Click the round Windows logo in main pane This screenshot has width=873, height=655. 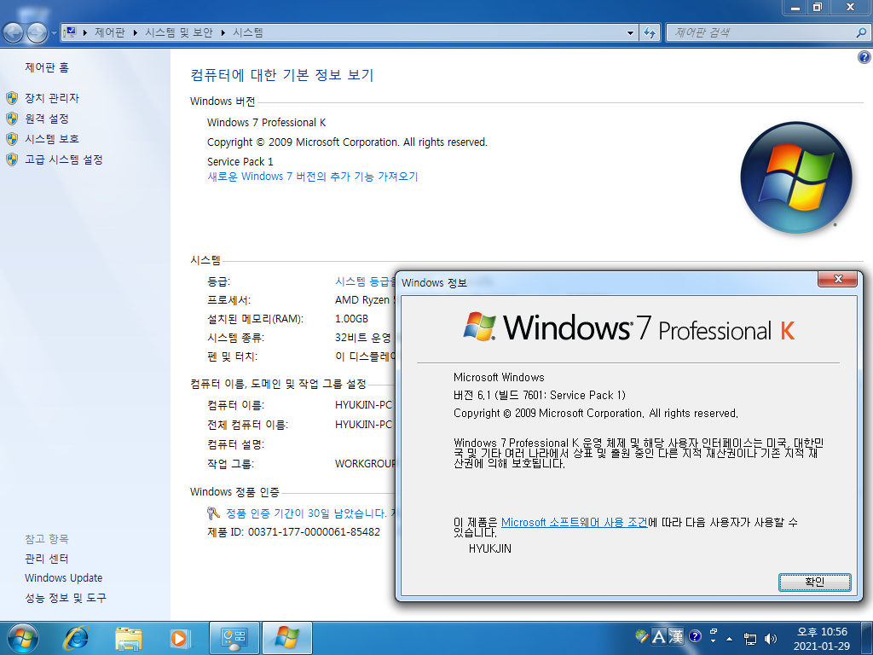point(796,177)
